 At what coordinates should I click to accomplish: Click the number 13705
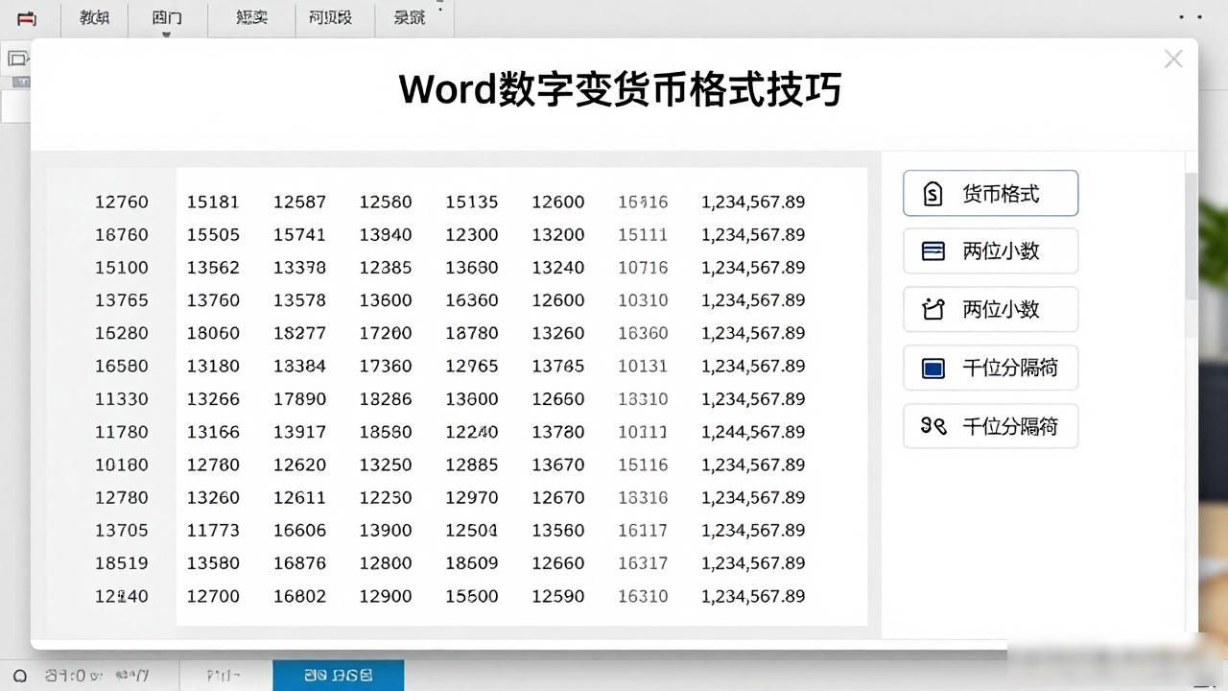point(122,530)
